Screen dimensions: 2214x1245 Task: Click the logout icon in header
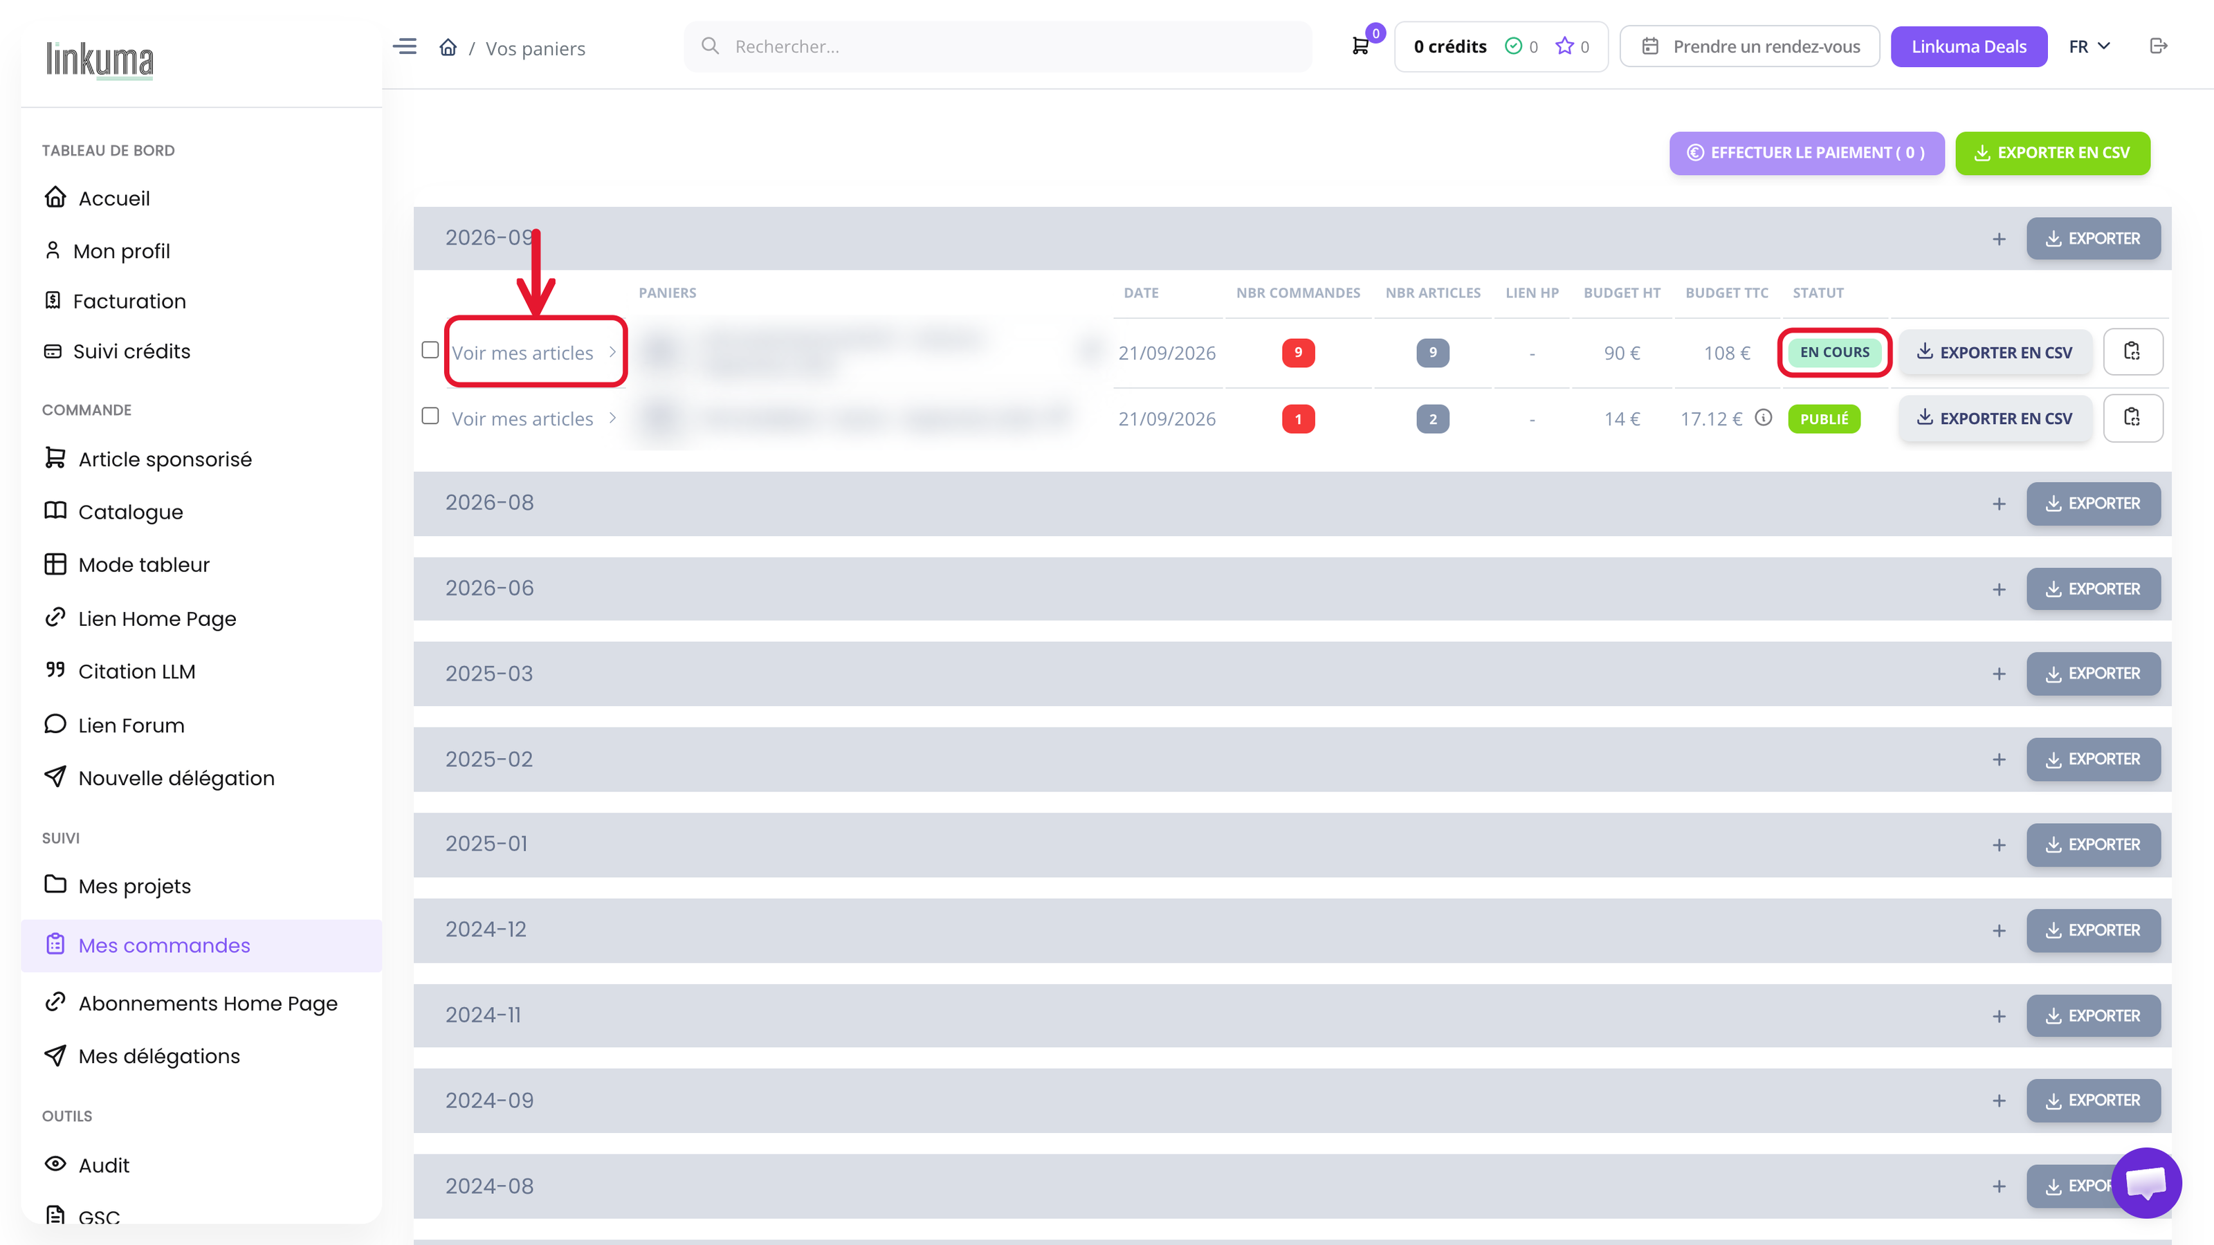[2158, 46]
